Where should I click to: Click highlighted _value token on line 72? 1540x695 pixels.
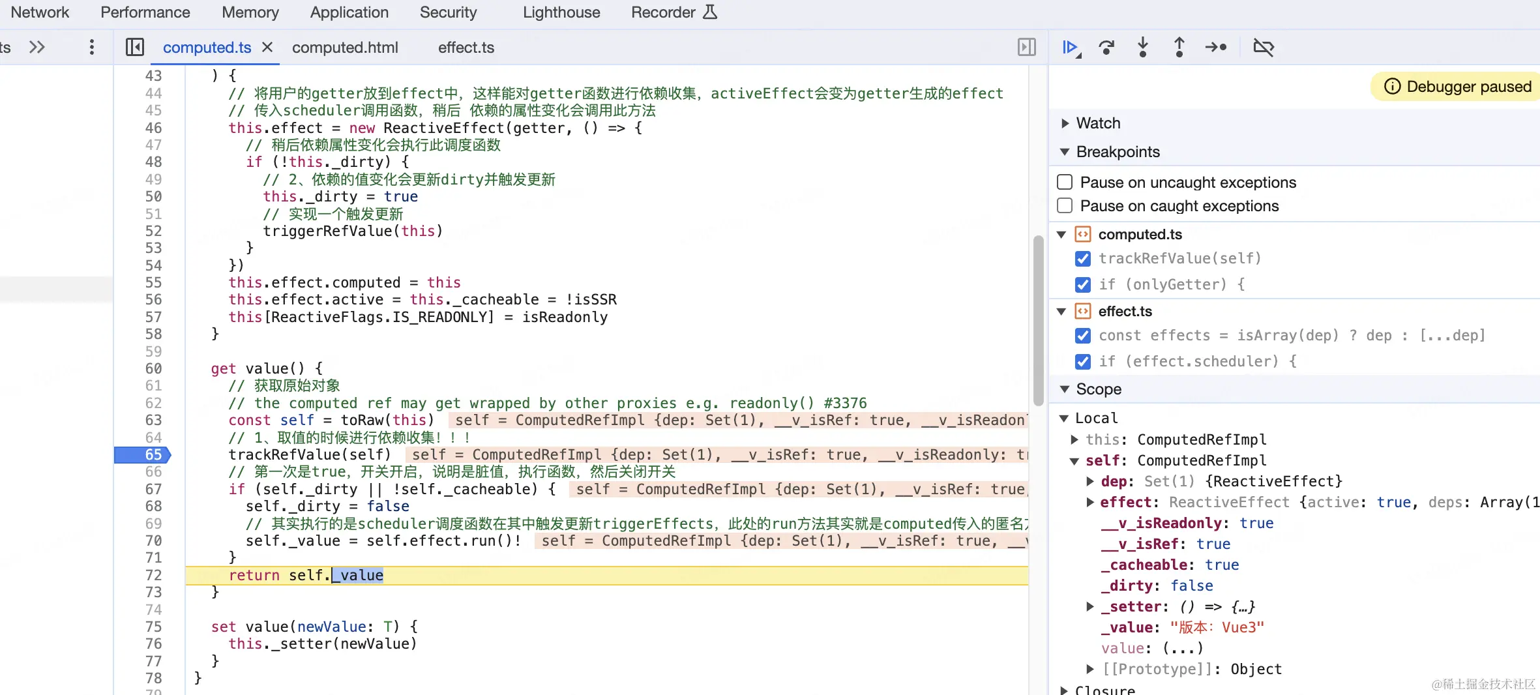(358, 575)
